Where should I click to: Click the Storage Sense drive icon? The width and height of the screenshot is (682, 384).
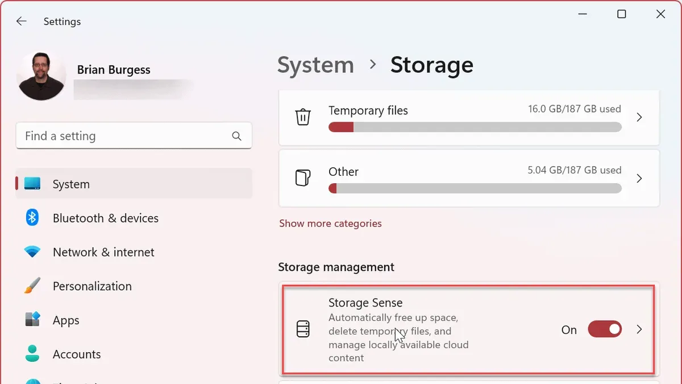pos(303,330)
